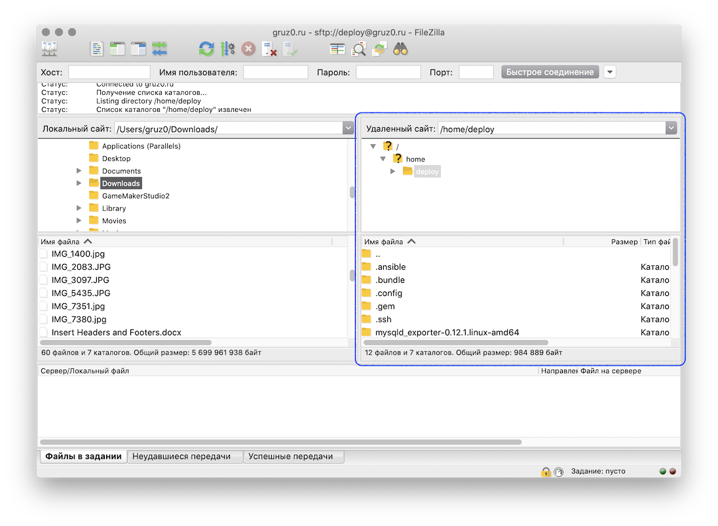Open the local site path dropdown
Image resolution: width=718 pixels, height=526 pixels.
coord(348,129)
